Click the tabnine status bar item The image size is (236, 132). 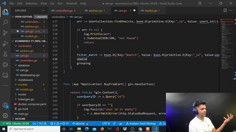tap(80, 124)
